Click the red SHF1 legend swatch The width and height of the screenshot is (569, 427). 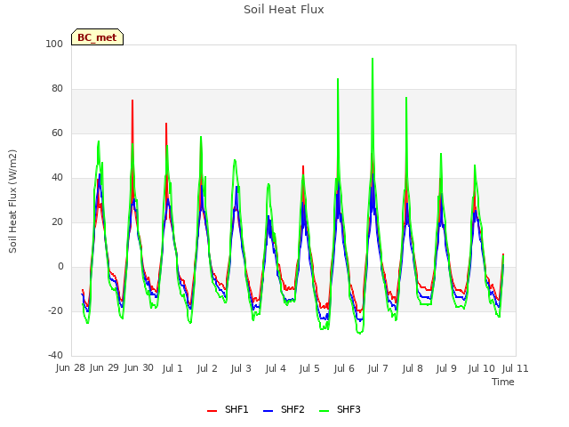(212, 411)
